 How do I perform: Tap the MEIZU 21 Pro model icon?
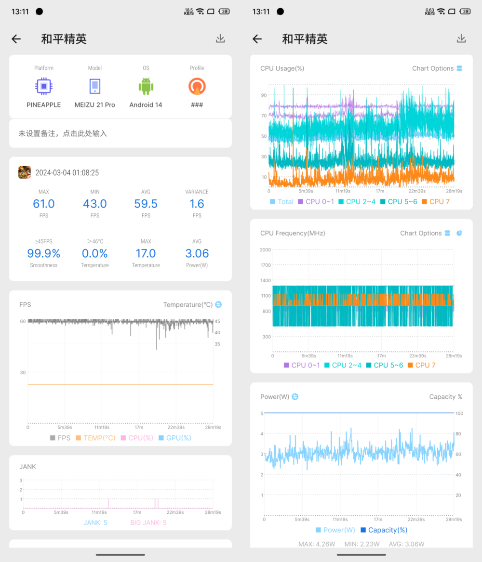tap(94, 86)
